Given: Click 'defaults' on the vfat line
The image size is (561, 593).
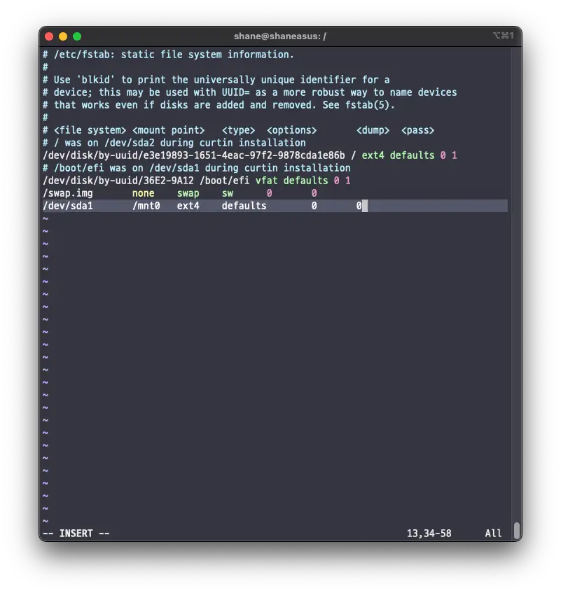Looking at the screenshot, I should [305, 181].
